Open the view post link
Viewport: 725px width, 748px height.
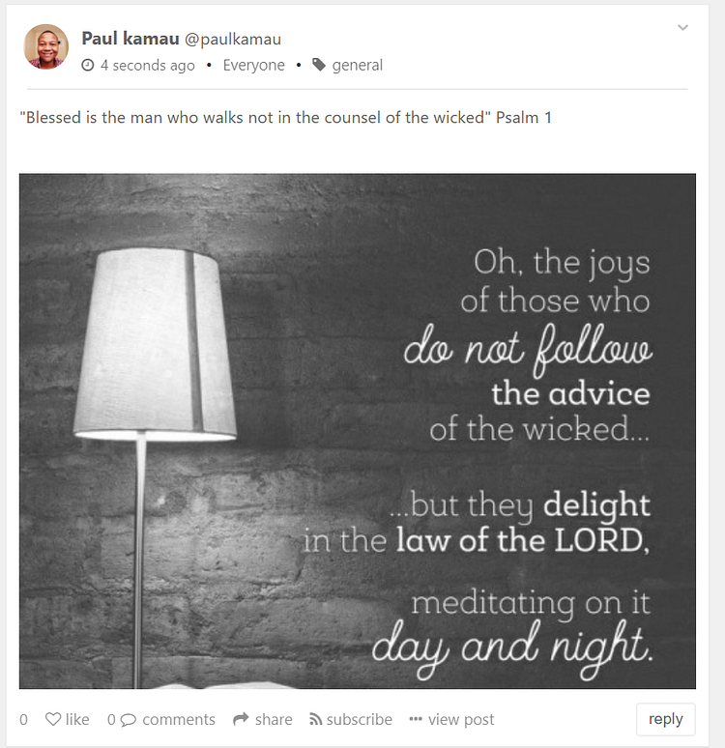pyautogui.click(x=461, y=719)
